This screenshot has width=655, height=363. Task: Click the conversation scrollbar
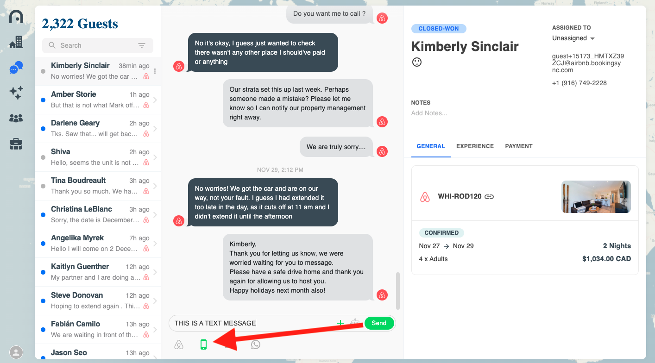click(397, 291)
